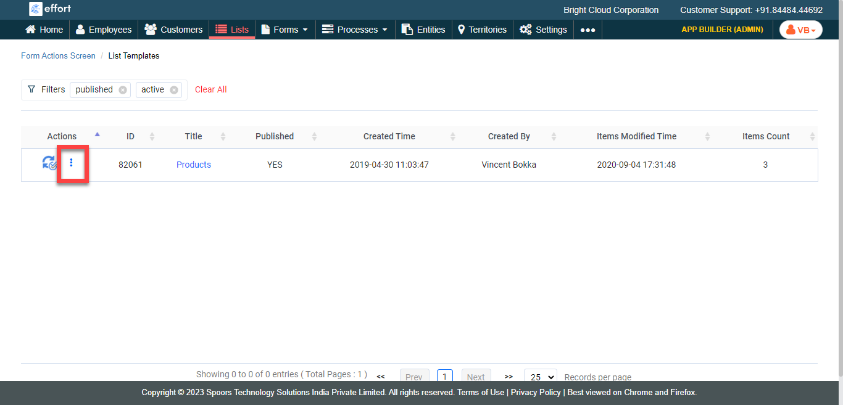Click the Filters funnel icon
Image resolution: width=843 pixels, height=405 pixels.
[31, 89]
